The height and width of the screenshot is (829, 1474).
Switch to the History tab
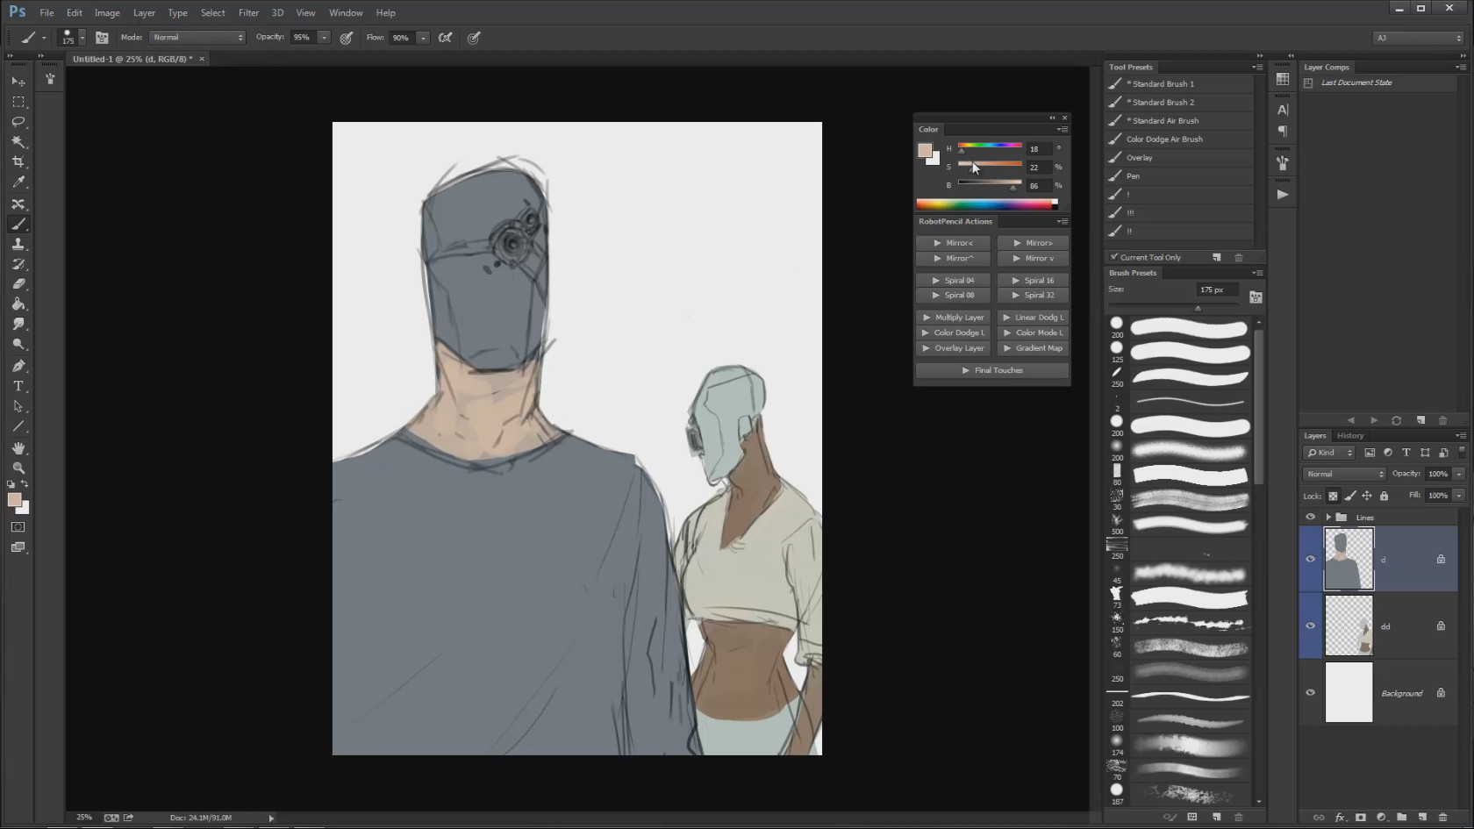1349,435
